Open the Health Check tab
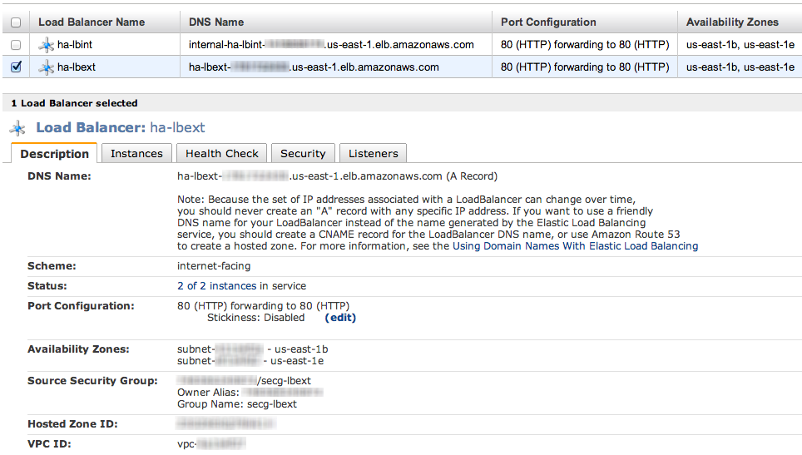 tap(221, 153)
